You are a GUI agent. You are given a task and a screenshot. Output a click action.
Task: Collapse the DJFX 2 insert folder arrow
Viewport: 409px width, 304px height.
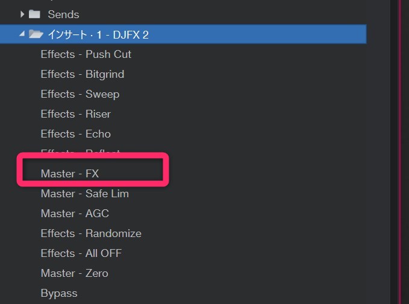[x=22, y=34]
